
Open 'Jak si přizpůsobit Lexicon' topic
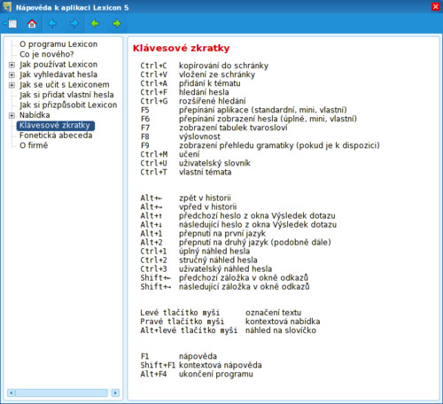point(68,105)
